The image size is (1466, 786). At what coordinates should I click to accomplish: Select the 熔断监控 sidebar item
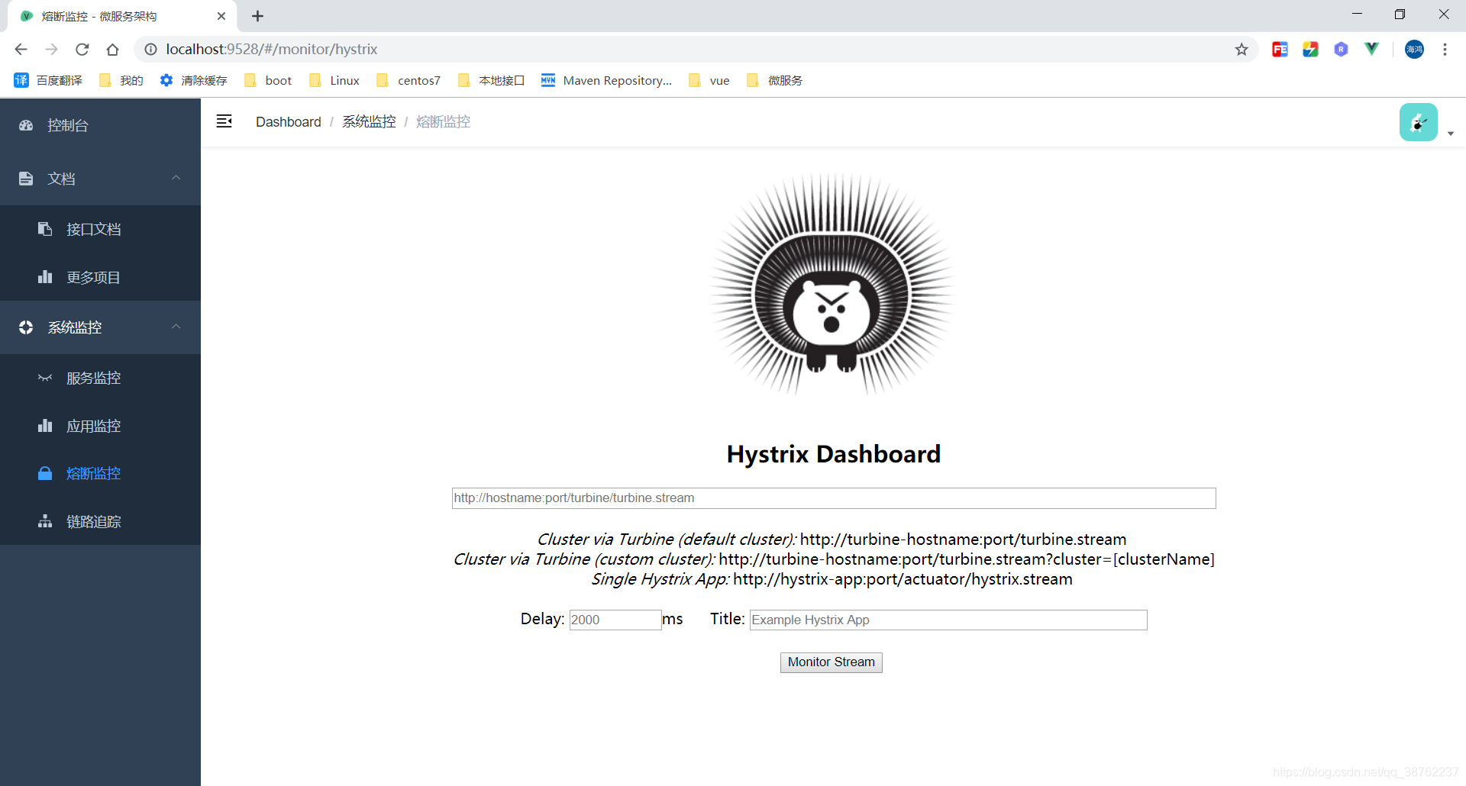click(100, 473)
